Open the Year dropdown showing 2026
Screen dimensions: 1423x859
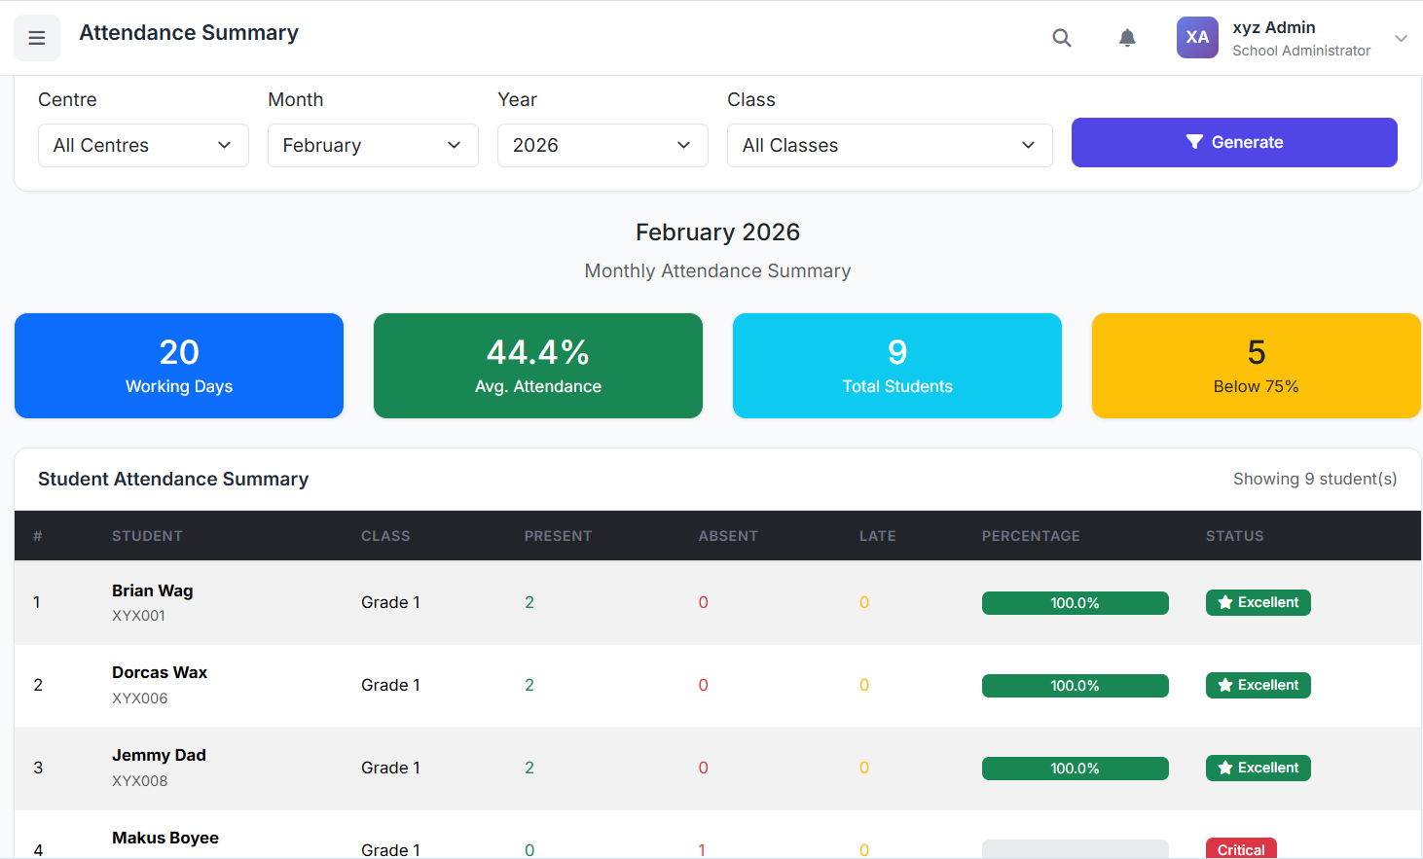[602, 145]
